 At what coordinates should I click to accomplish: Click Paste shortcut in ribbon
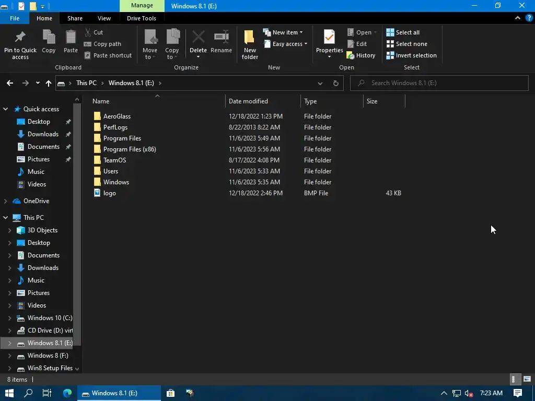point(108,55)
